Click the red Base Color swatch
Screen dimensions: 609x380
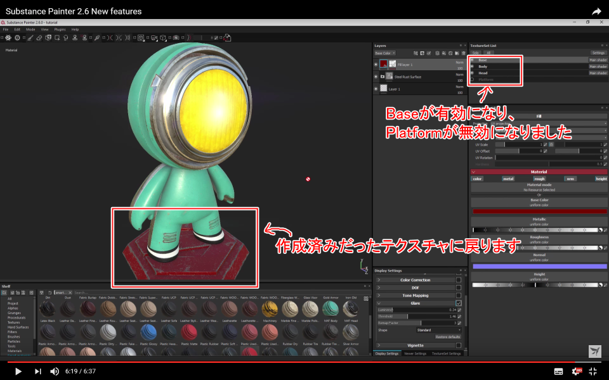[x=539, y=212]
